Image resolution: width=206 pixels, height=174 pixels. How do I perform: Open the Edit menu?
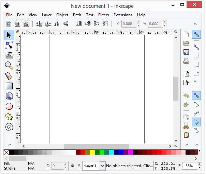pyautogui.click(x=20, y=15)
